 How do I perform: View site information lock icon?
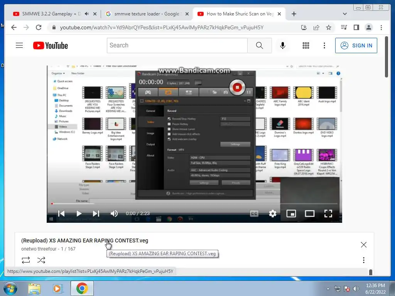(x=54, y=27)
